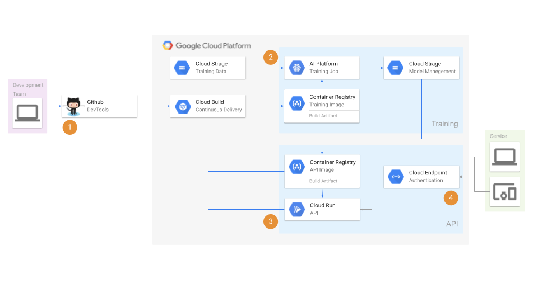Select the 'Cloud Endpoint' title text
Viewport: 538px width, 302px height.
click(428, 173)
